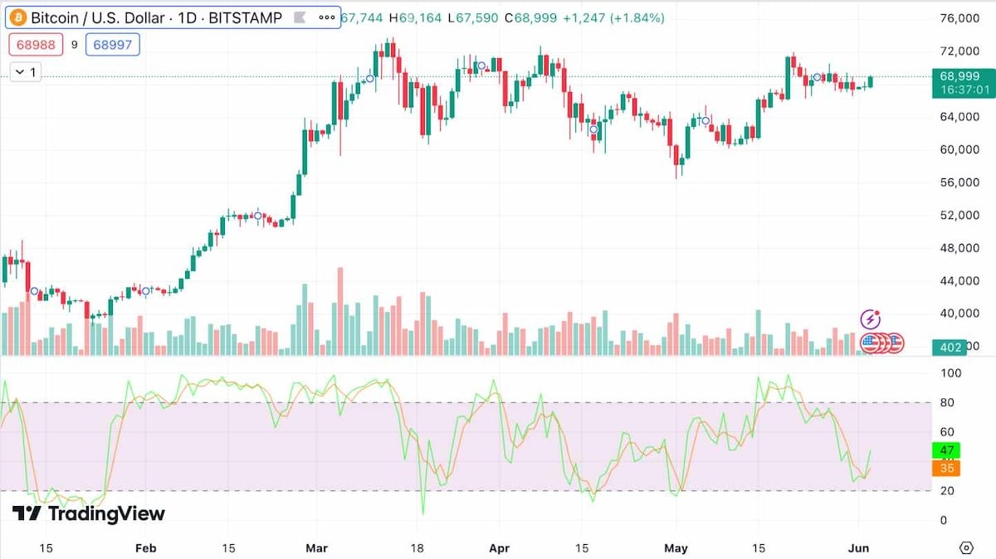Open the three-dot more options menu
Viewport: 996px width, 559px height.
326,17
